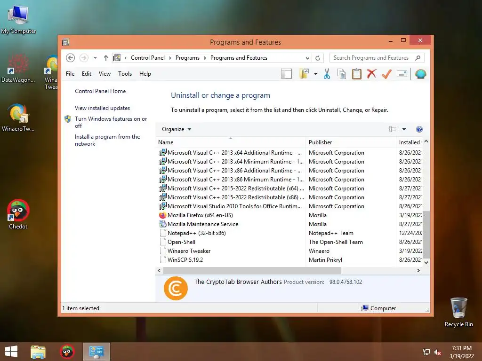Open Control Panel Home link
This screenshot has height=361, width=482.
point(100,91)
